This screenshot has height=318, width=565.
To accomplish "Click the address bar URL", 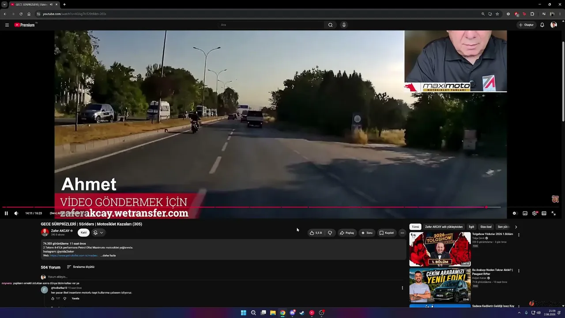I will (x=74, y=14).
